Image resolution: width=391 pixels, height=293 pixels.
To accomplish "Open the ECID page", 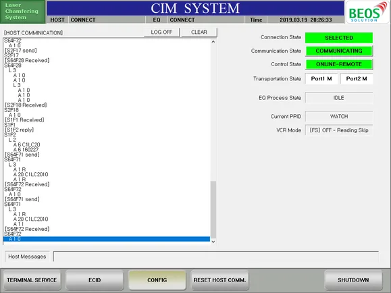I will (95, 280).
